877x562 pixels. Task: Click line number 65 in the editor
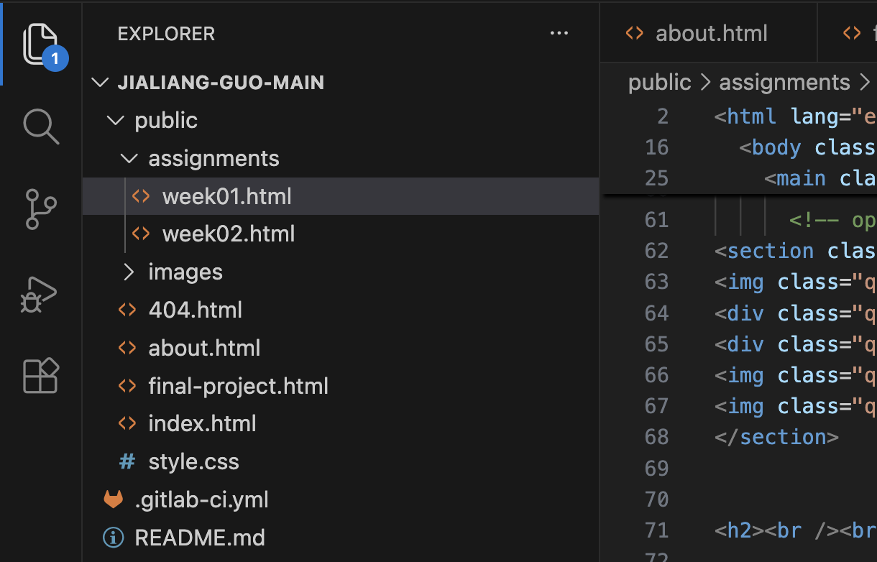pos(656,344)
